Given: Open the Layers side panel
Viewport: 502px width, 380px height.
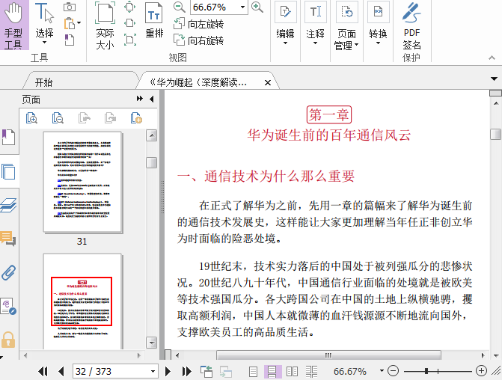Looking at the screenshot, I should [8, 205].
